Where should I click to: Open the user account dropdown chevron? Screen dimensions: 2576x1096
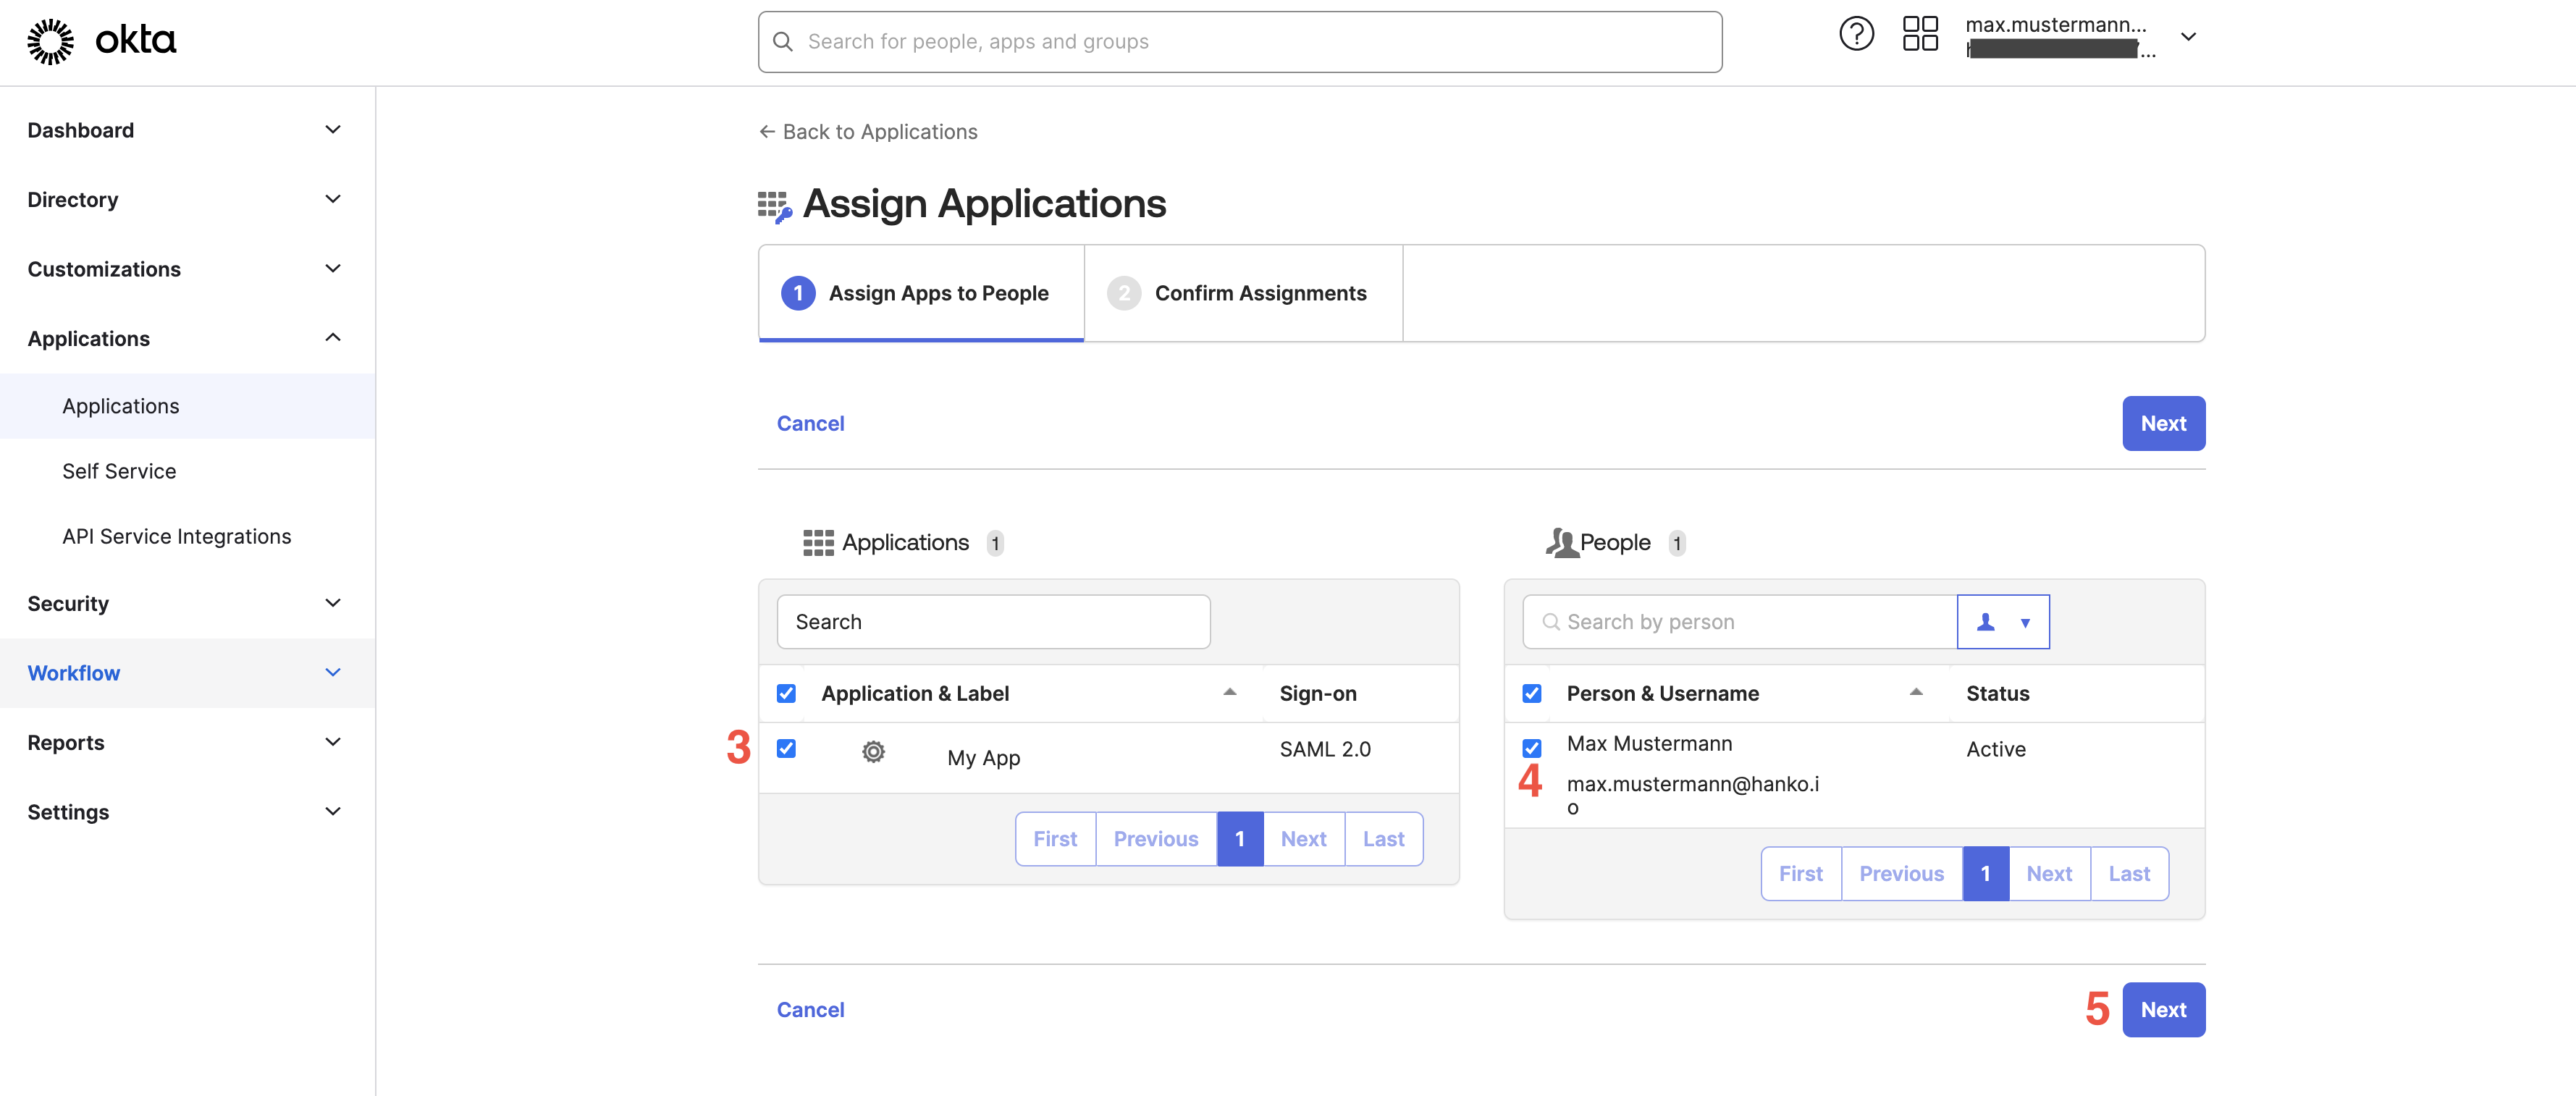click(2187, 38)
